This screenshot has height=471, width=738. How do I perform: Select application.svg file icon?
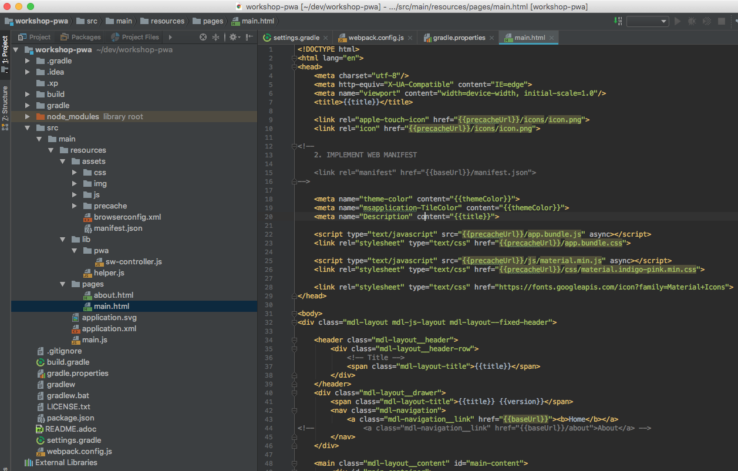pyautogui.click(x=76, y=318)
